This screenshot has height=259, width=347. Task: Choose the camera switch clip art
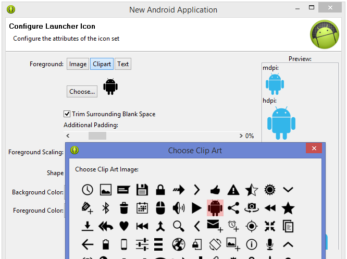click(252, 208)
